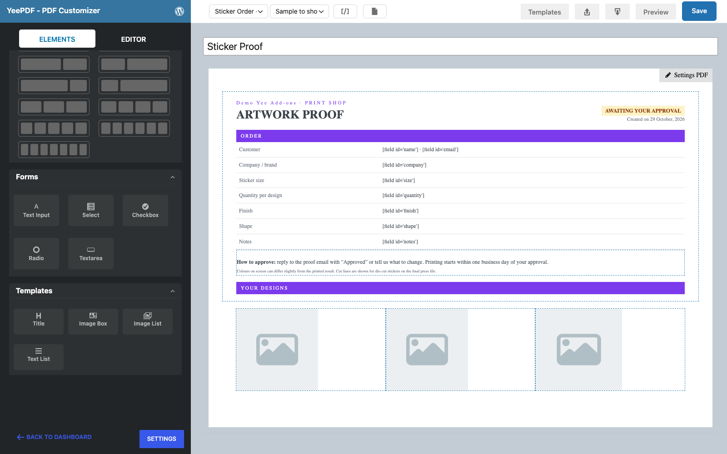Open the shortcode brackets button
This screenshot has height=454, width=727.
(x=345, y=11)
